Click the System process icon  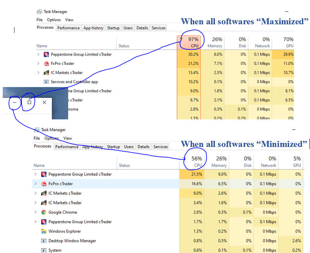[x=44, y=250]
